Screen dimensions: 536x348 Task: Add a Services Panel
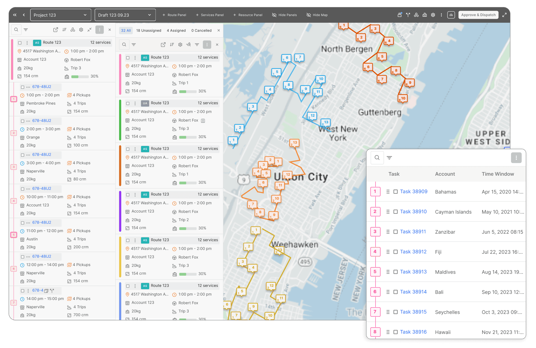coord(210,15)
